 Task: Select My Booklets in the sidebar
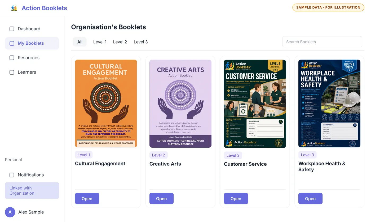(x=32, y=43)
